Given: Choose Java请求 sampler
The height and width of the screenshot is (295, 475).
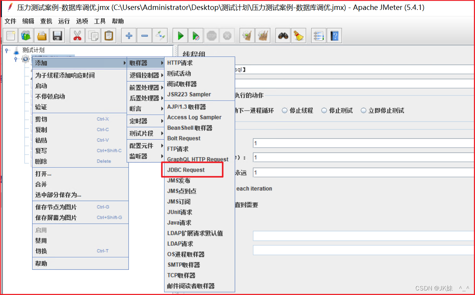Looking at the screenshot, I should [200, 222].
